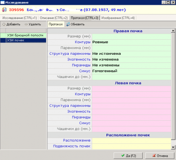Click the Добавить plus icon
This screenshot has height=160, width=176.
click(4, 24)
